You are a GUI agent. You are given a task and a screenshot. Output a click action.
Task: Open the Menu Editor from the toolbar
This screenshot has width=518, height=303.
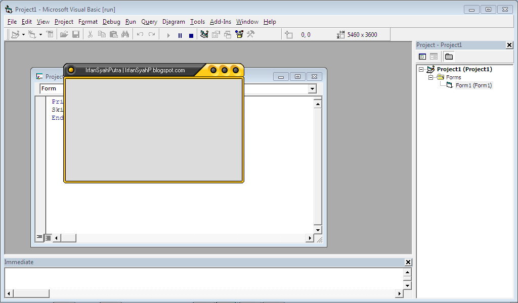[x=50, y=34]
